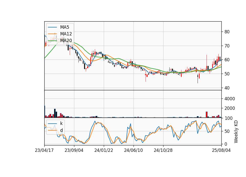The width and height of the screenshot is (246, 177).
Task: Click the tallest black volume bar at chart start
Action: (x=45, y=112)
